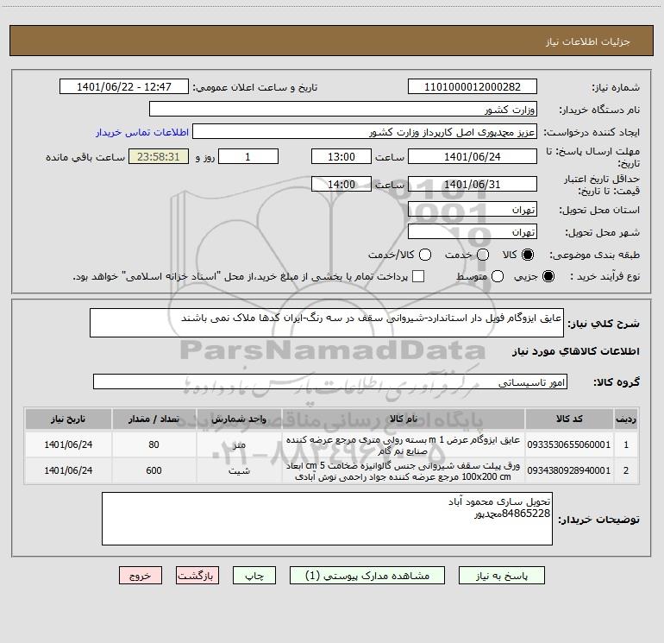This screenshot has height=643, width=664.
Task: Select the کالا/خدمت radio button
Action: tap(425, 255)
